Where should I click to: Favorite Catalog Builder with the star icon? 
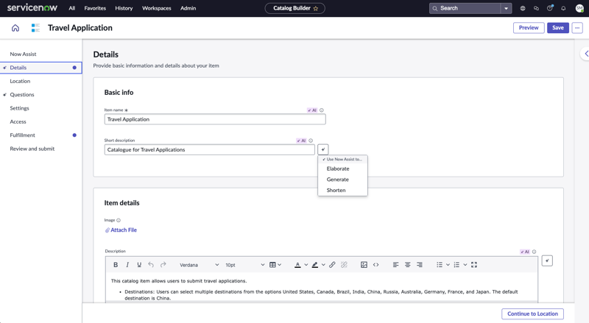(x=316, y=8)
